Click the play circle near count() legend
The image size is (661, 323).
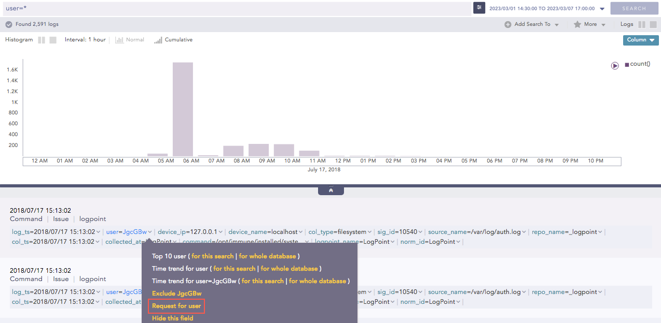615,65
